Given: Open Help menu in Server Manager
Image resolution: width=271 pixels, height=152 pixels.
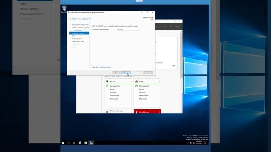Looking at the screenshot, I should pyautogui.click(x=177, y=27).
